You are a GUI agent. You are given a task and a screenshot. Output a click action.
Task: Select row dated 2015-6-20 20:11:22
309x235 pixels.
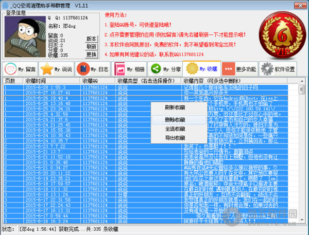[146, 173]
